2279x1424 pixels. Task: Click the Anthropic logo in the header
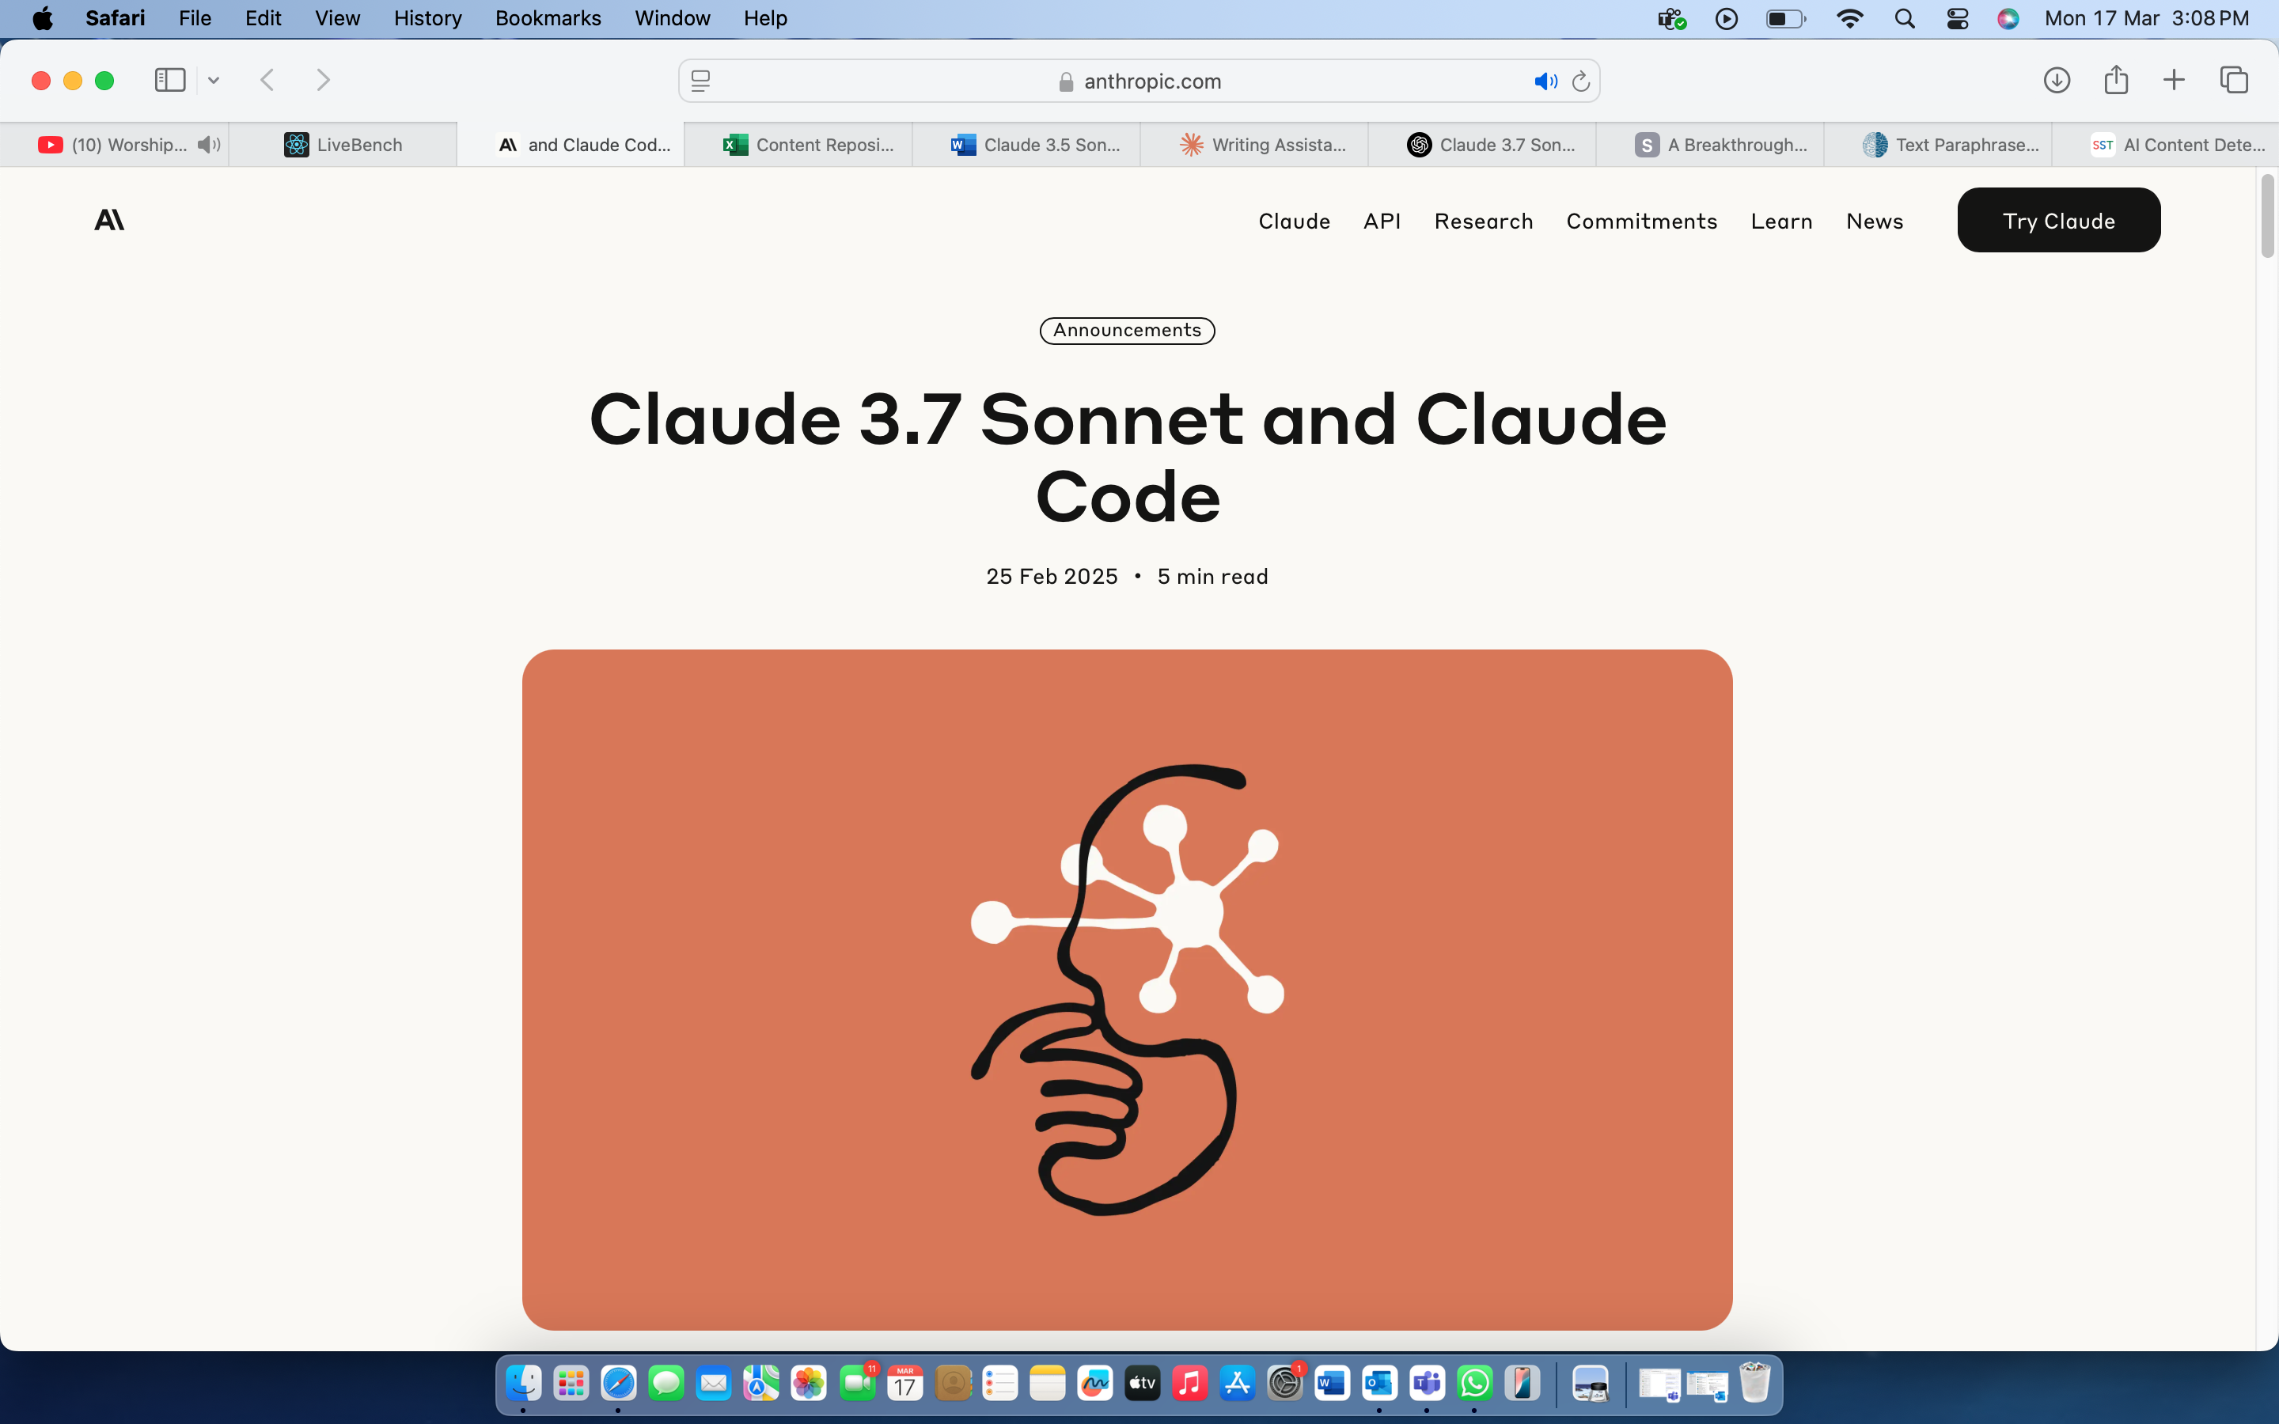pos(109,221)
